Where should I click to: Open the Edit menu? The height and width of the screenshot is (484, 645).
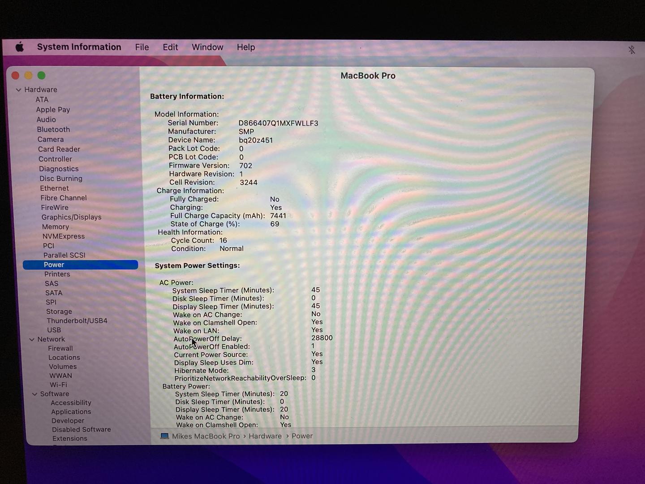[170, 47]
